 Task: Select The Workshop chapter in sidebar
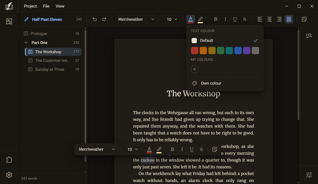[53, 52]
